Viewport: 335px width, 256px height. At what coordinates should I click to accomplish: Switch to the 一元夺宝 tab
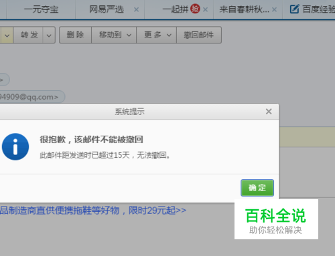[41, 9]
